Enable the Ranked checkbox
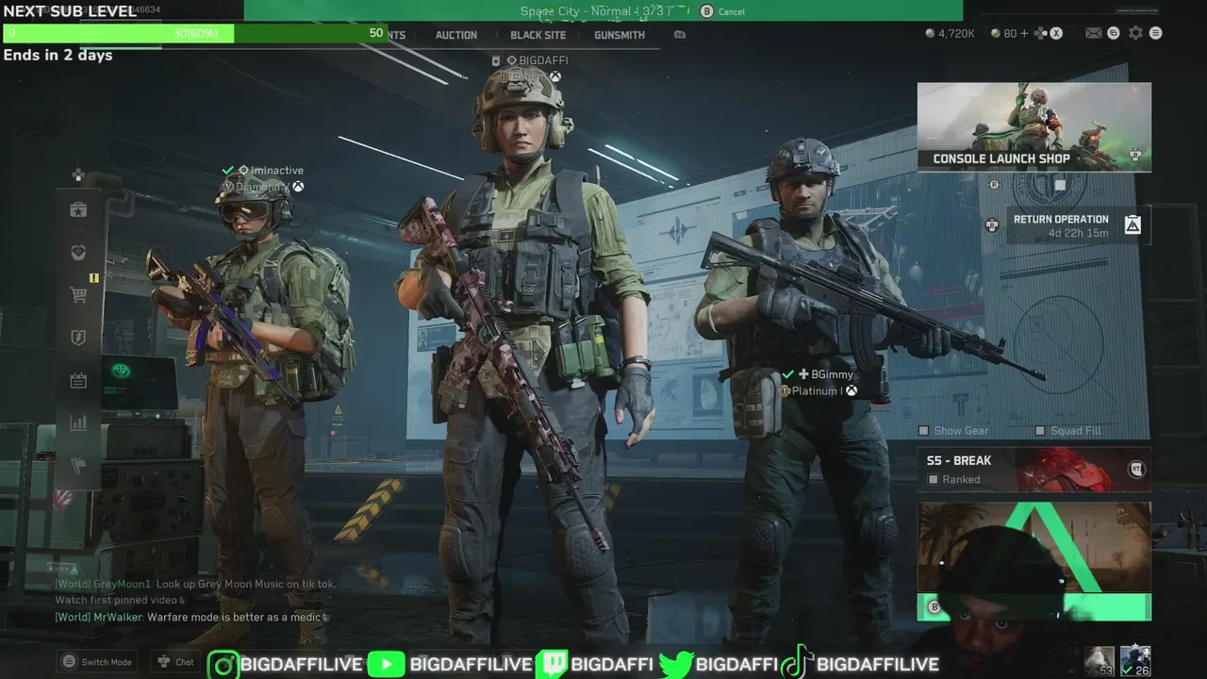The width and height of the screenshot is (1207, 679). click(933, 479)
